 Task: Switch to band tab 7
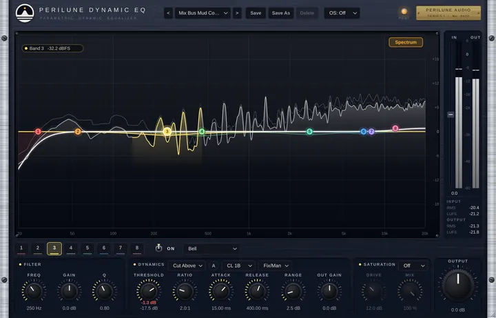[x=120, y=248]
